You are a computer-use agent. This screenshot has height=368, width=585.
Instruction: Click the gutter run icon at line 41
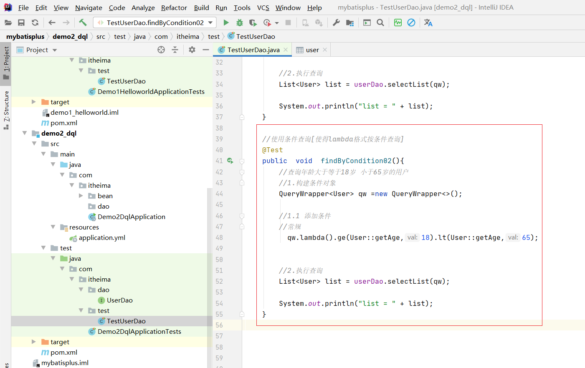pyautogui.click(x=230, y=161)
